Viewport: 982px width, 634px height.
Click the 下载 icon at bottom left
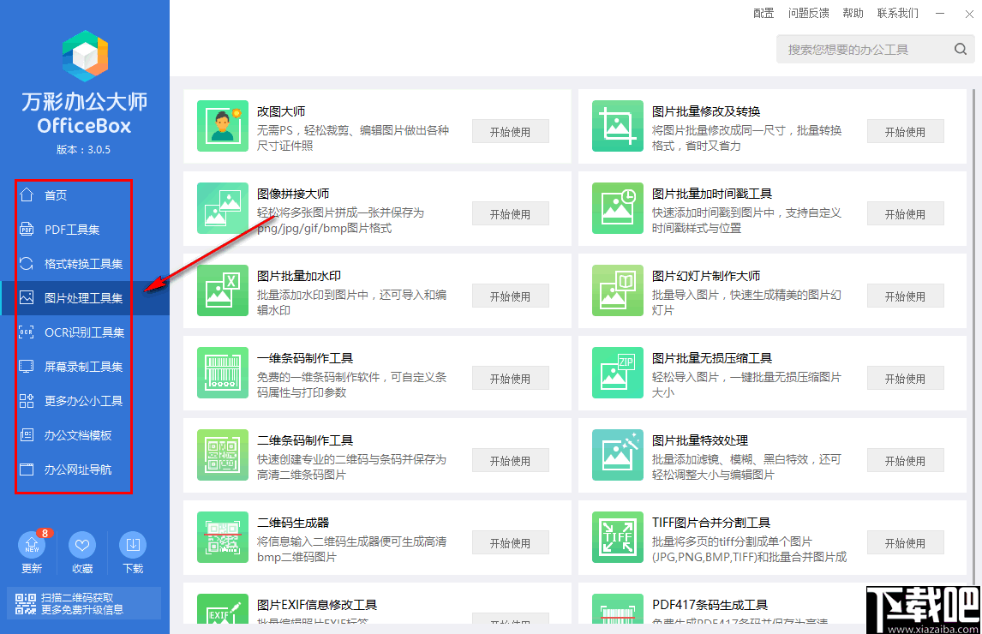[x=133, y=547]
